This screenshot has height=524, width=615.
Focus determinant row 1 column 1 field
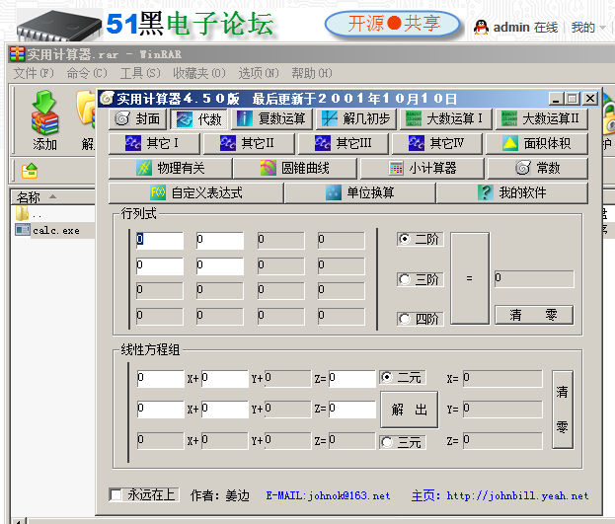tap(160, 241)
